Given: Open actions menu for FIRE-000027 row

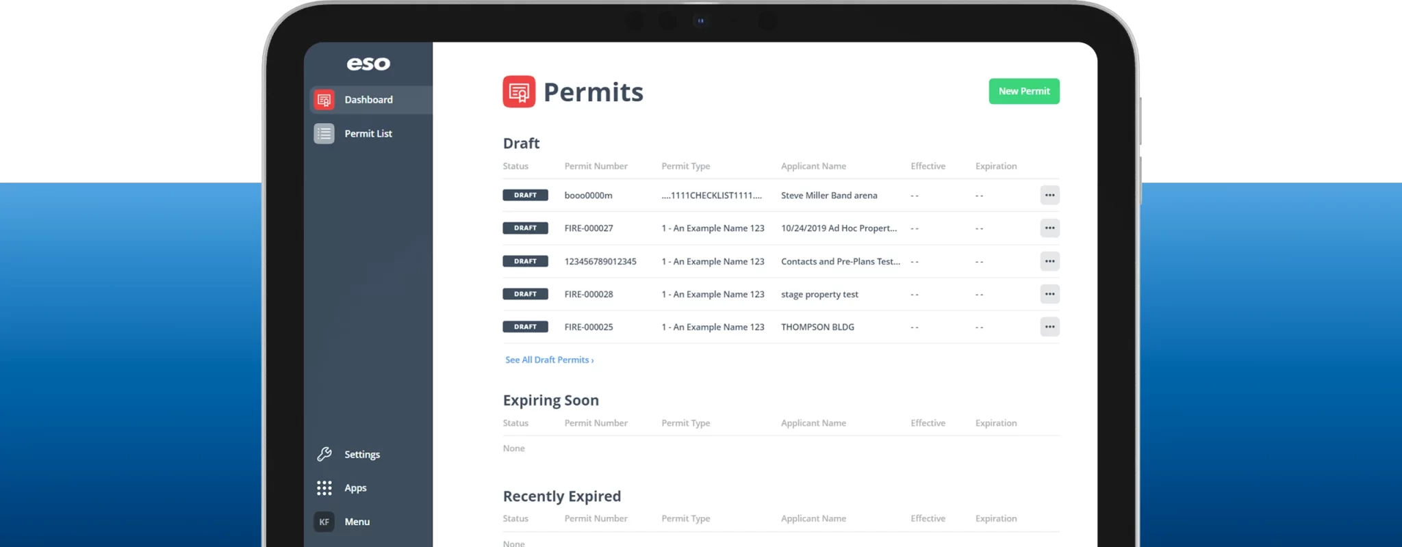Looking at the screenshot, I should point(1049,228).
